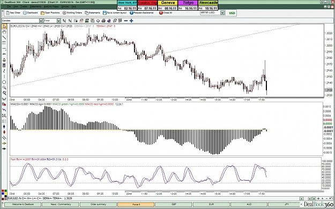Click the blue minus zoom-out icon
This screenshot has height=209, width=335.
pos(126,21)
